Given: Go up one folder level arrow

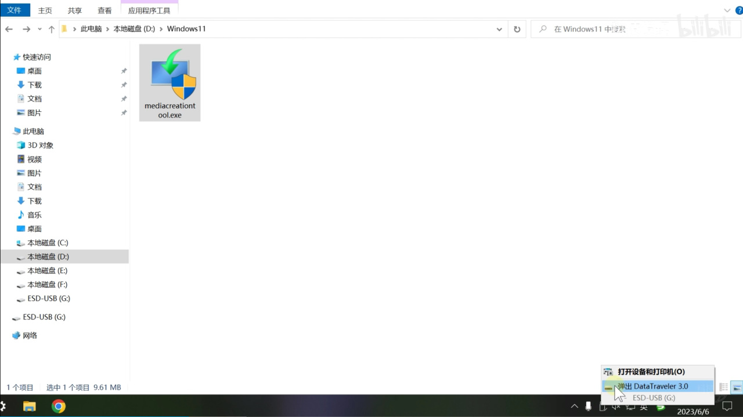Looking at the screenshot, I should pyautogui.click(x=52, y=29).
